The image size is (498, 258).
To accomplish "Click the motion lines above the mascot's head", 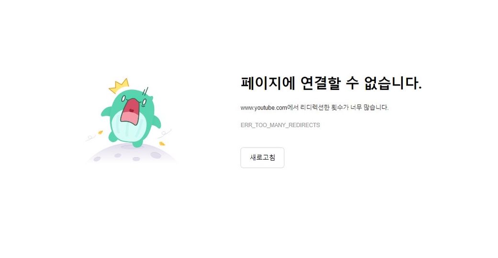I will 145,92.
